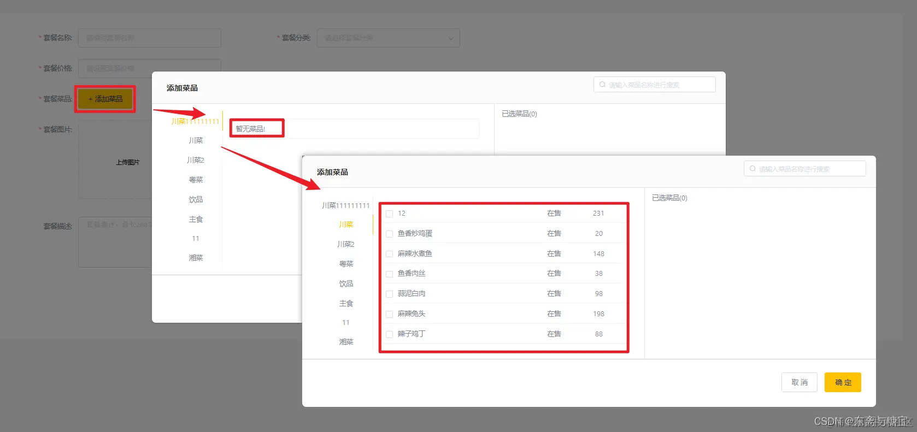
Task: Click search icon in front dialog search box
Action: click(x=753, y=169)
